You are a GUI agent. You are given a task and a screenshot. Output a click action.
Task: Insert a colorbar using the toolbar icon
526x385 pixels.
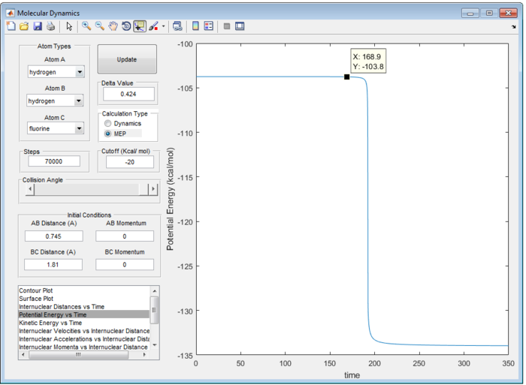pos(195,26)
